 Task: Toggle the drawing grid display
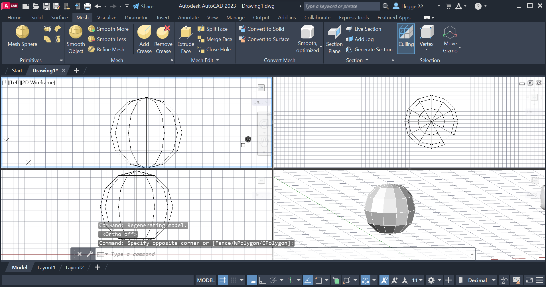223,280
